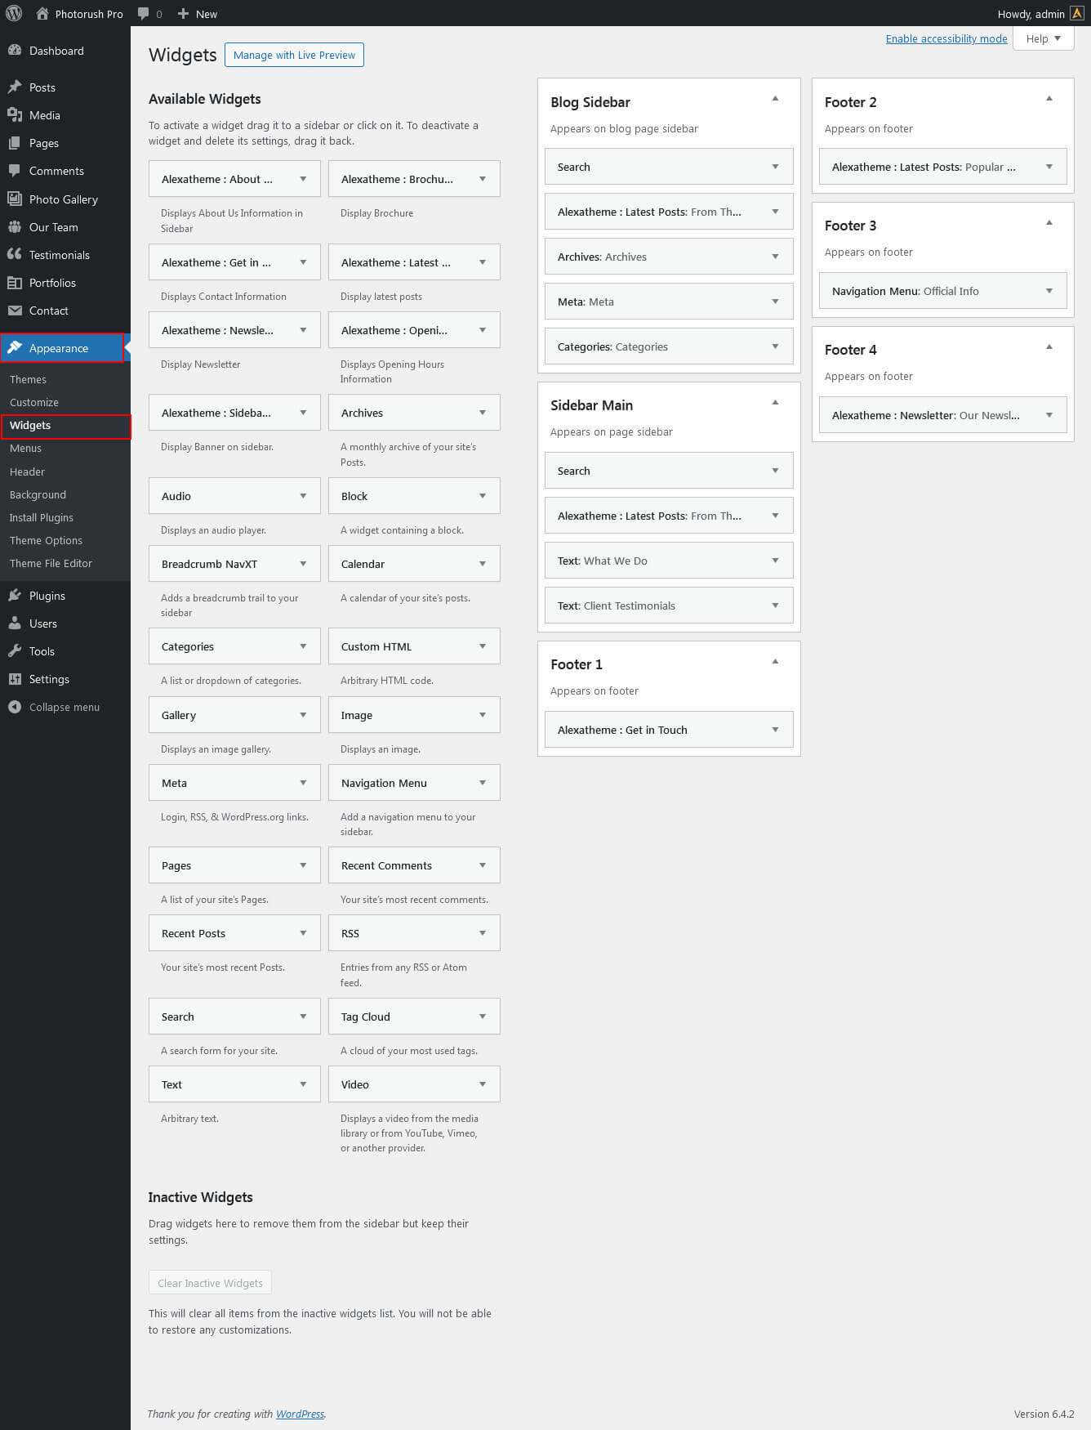Click the Testimonials quote icon
This screenshot has height=1430, width=1091.
15,254
